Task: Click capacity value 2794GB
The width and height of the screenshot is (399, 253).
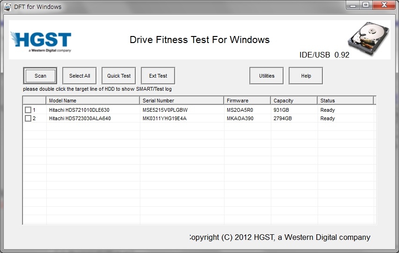Action: [x=283, y=118]
